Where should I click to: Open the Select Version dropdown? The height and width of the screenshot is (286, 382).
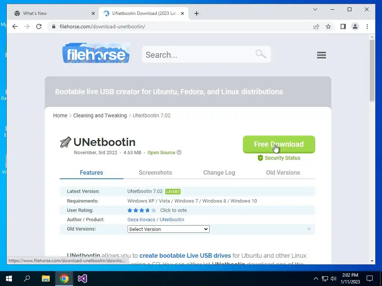168,229
